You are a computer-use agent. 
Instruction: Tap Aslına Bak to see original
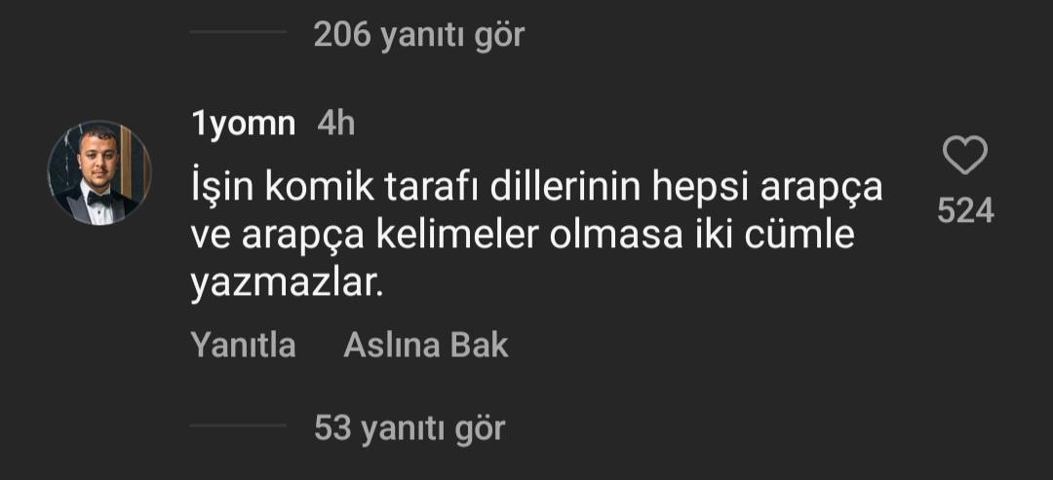click(x=426, y=346)
